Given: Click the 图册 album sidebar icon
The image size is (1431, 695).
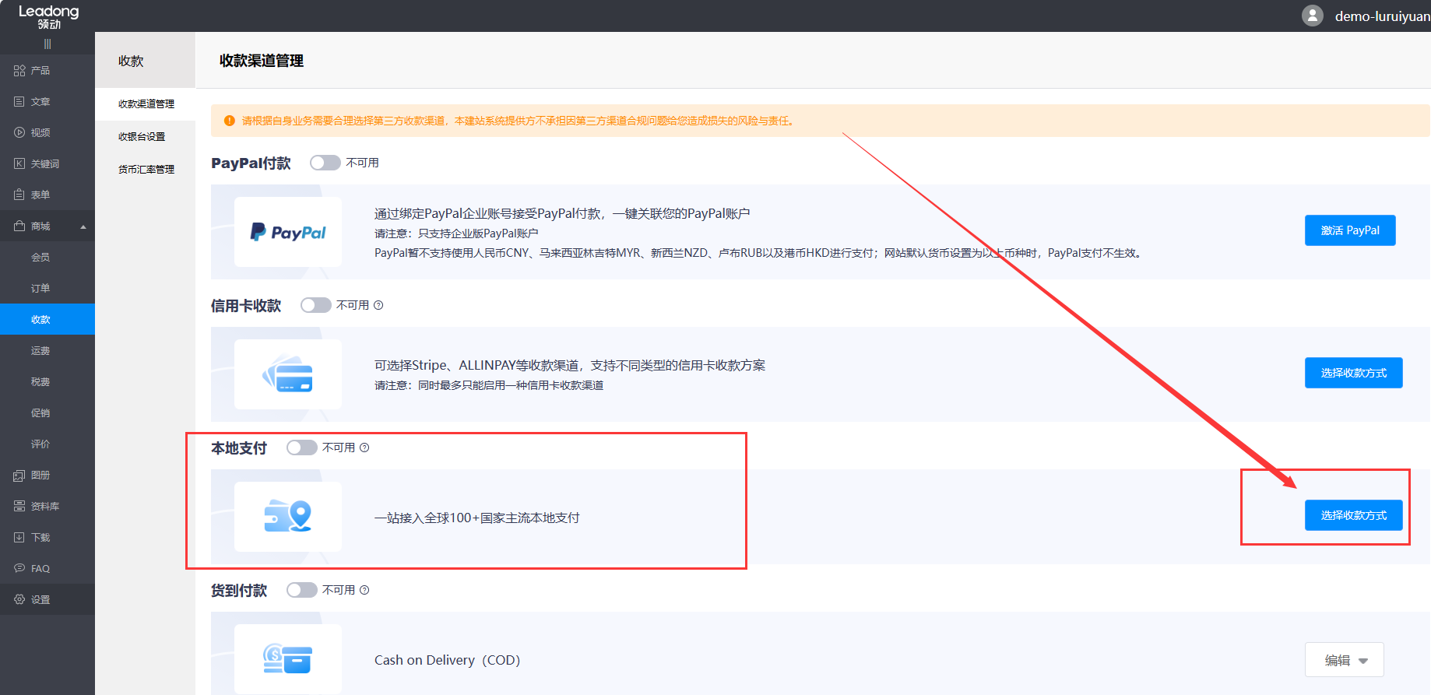Looking at the screenshot, I should point(19,476).
